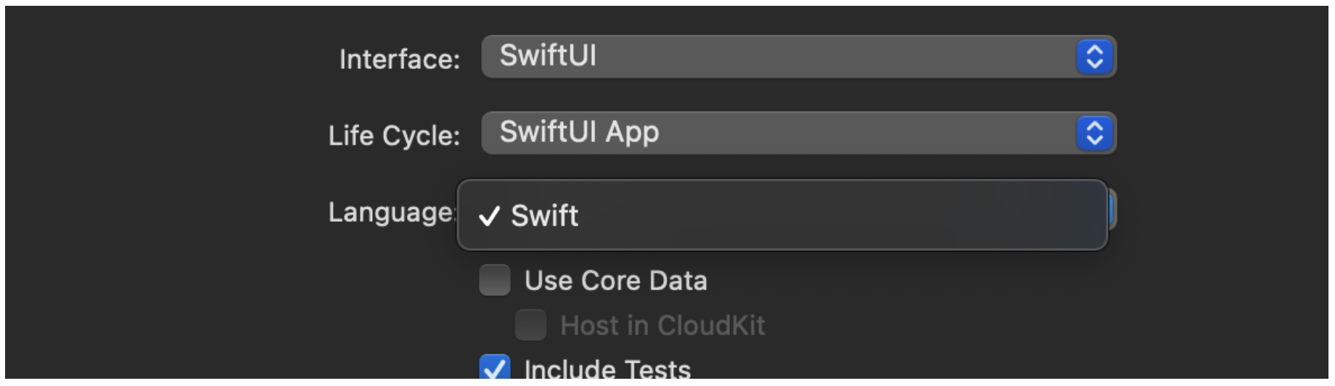The width and height of the screenshot is (1335, 386).
Task: Click the Interface popup chevron arrows
Action: tap(1094, 57)
